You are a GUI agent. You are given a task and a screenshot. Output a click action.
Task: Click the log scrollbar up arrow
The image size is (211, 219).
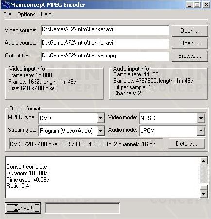(x=204, y=161)
